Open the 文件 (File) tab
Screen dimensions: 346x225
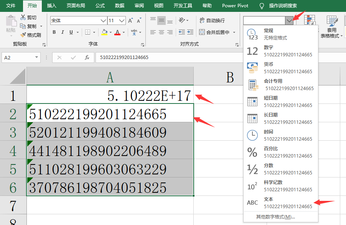tap(11, 5)
